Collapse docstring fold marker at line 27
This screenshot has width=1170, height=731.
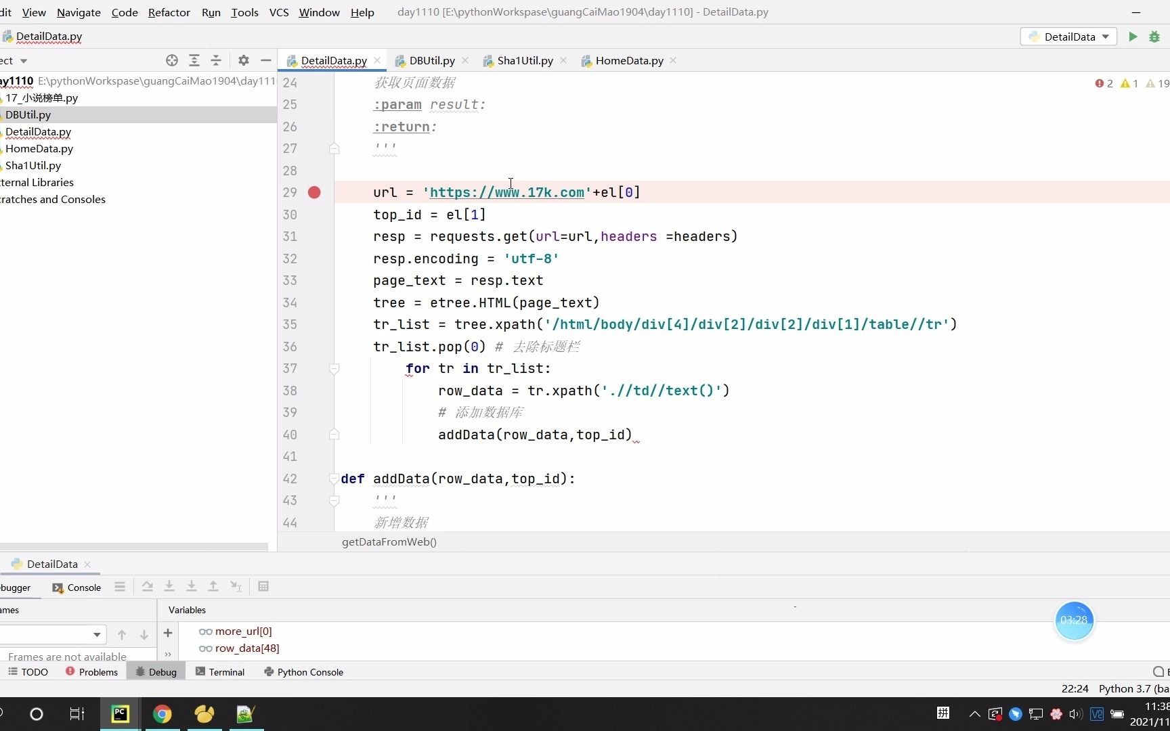334,148
